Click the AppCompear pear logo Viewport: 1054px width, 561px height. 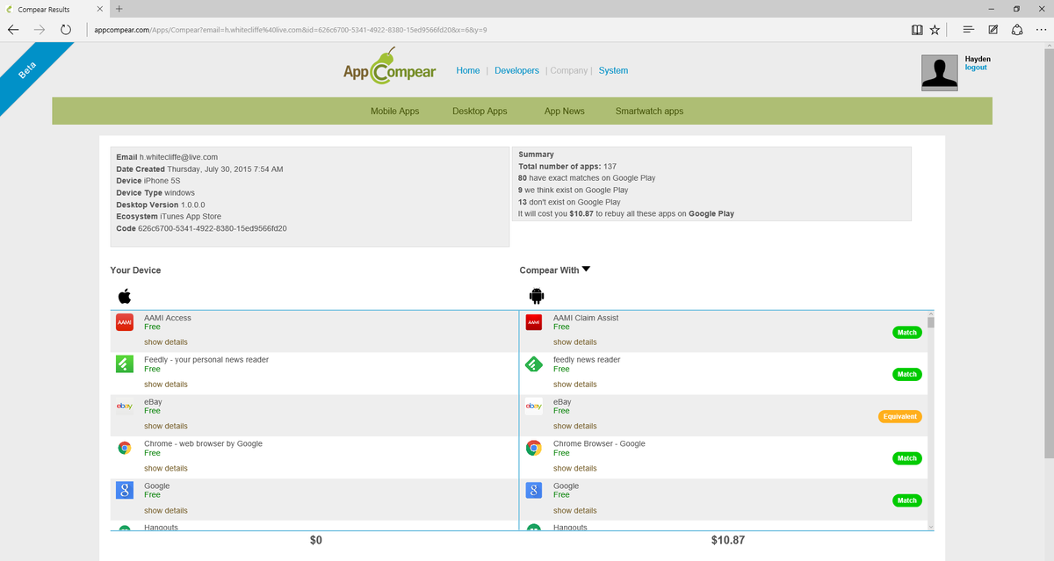[x=389, y=68]
